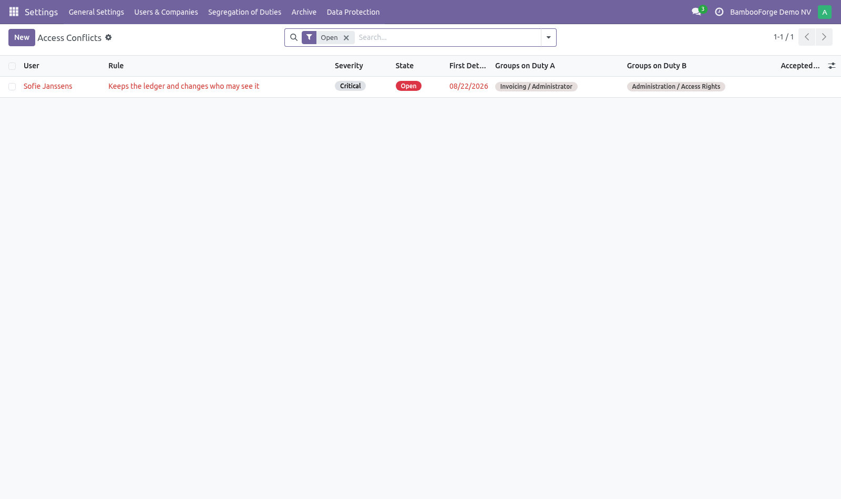Viewport: 841px width, 499px height.
Task: Expand the search options dropdown
Action: click(x=548, y=37)
